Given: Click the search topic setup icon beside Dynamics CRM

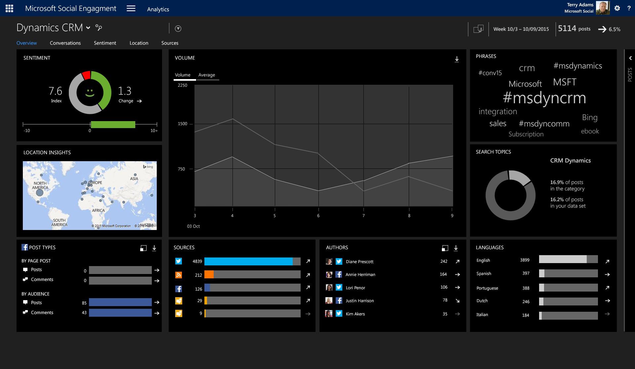Looking at the screenshot, I should point(99,27).
